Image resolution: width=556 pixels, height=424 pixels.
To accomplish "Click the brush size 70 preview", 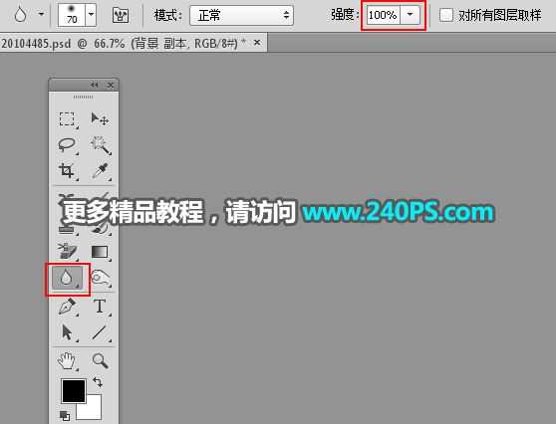I will click(72, 15).
